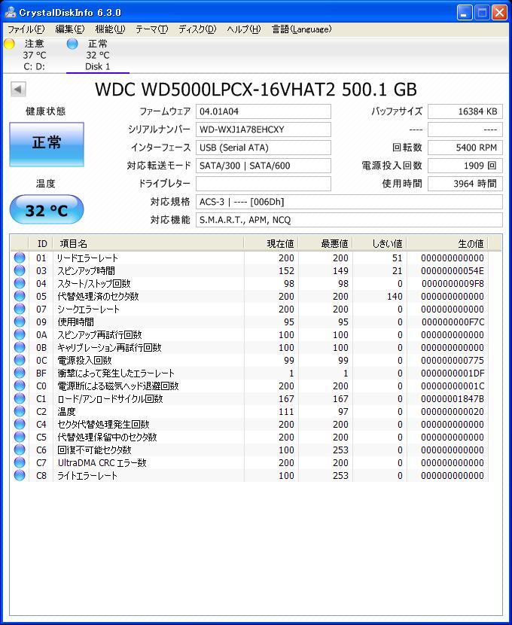Screen dimensions: 512x625
Task: Click worst value 253 in 回復不可能セクタ数 row
Action: coord(340,450)
